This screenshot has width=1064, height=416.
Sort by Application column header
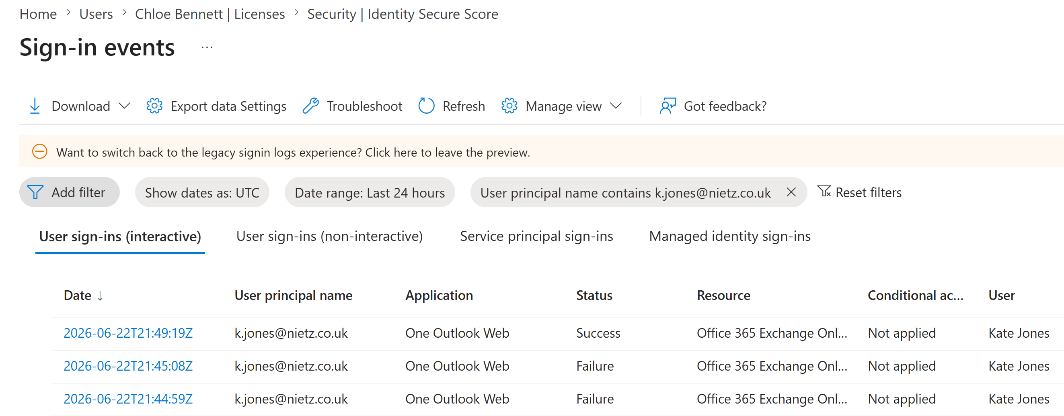point(439,295)
